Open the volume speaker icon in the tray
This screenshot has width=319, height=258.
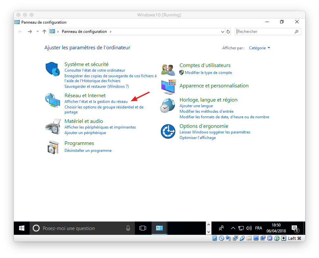(x=249, y=228)
